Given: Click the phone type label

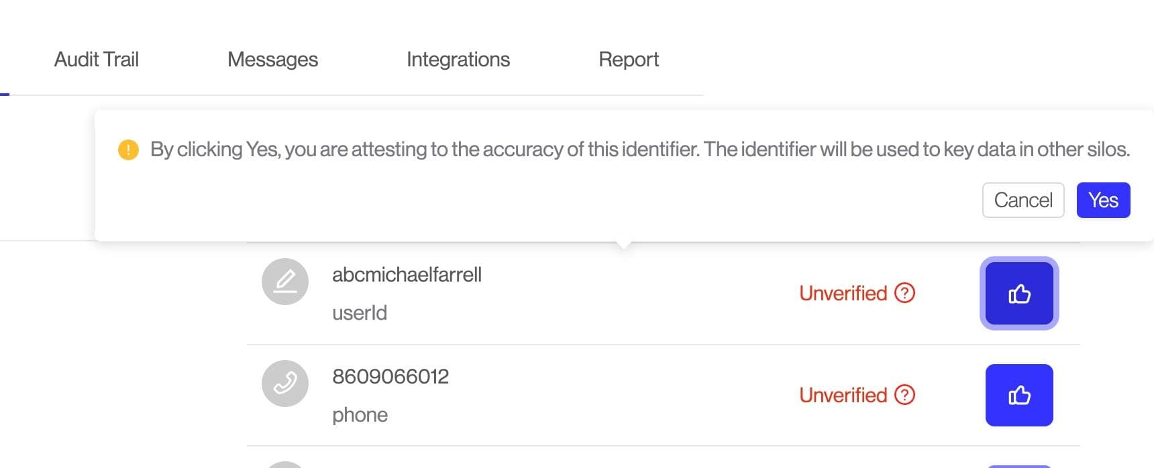Looking at the screenshot, I should pos(360,414).
